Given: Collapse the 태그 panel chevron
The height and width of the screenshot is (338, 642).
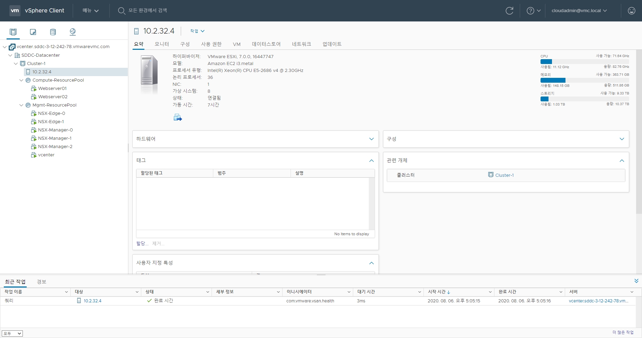Looking at the screenshot, I should pos(372,161).
